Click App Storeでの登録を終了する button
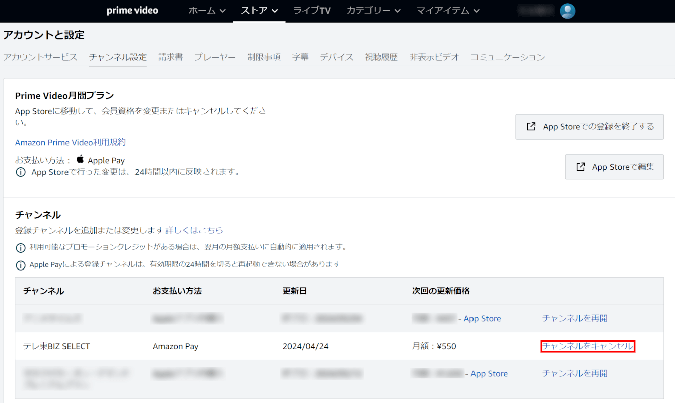Screen dimensions: 675x403 tap(589, 127)
